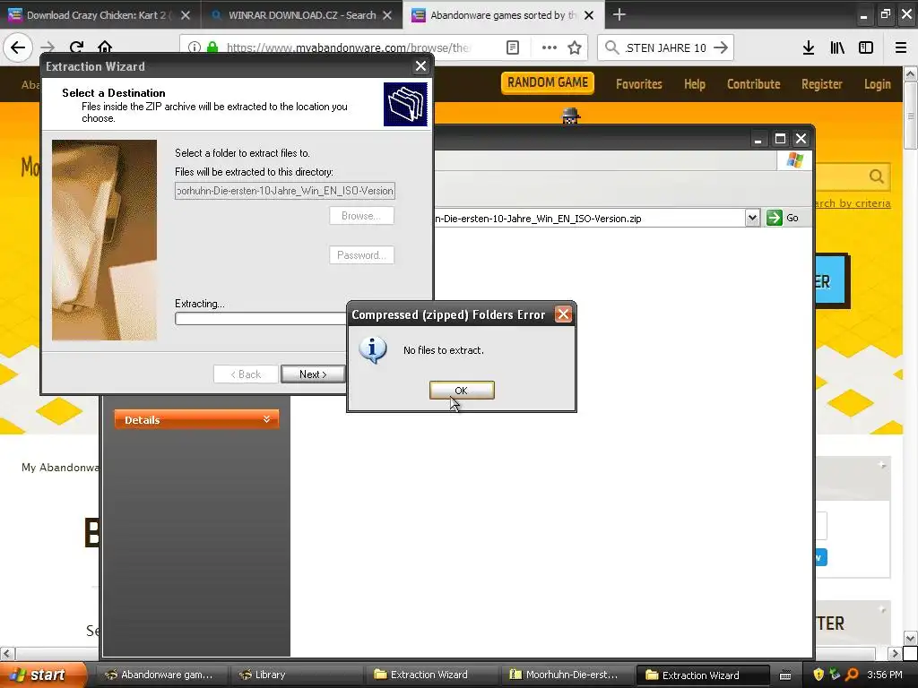Click the taskbar clock 3:56 PM
Screen dimensions: 918x688
click(x=884, y=675)
